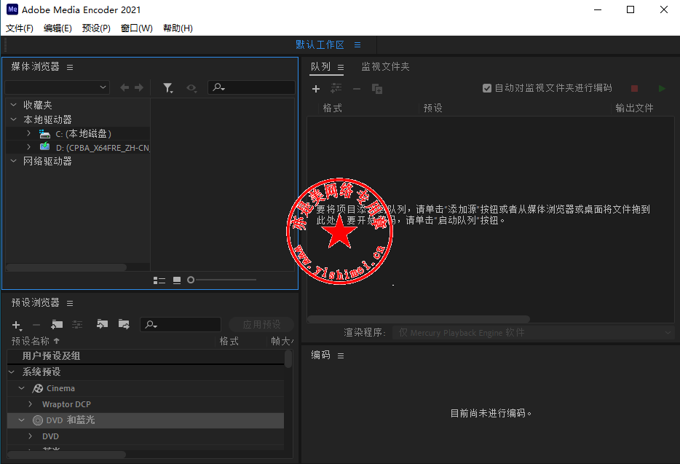Image resolution: width=680 pixels, height=464 pixels.
Task: Expand the DVD preset group
Action: pyautogui.click(x=30, y=436)
